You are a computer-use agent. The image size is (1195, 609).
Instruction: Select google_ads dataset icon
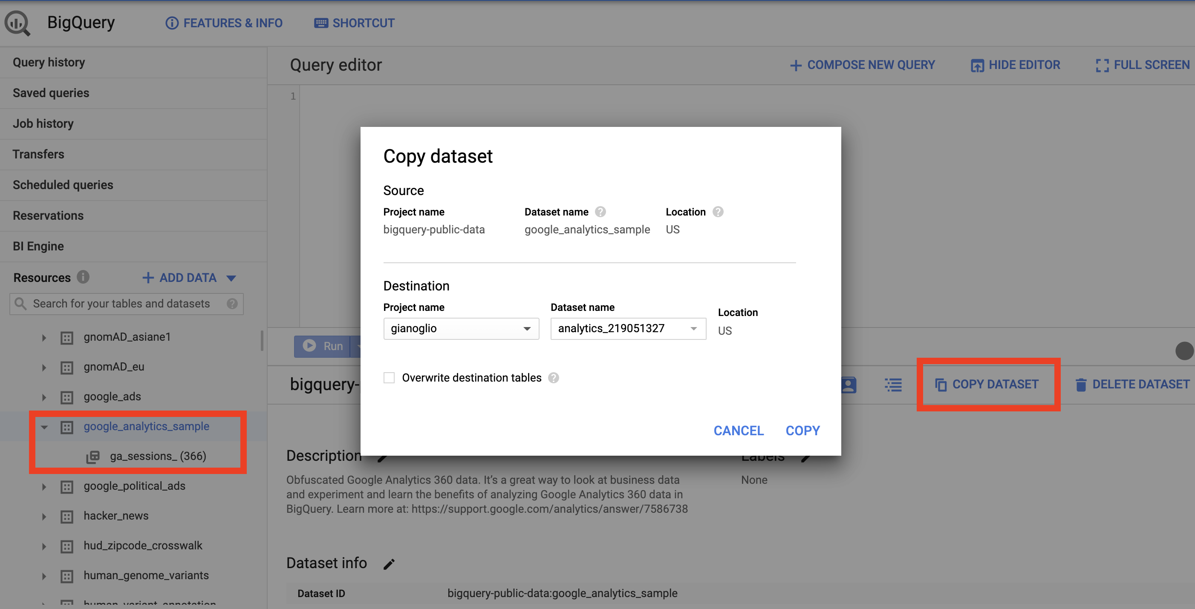click(67, 397)
